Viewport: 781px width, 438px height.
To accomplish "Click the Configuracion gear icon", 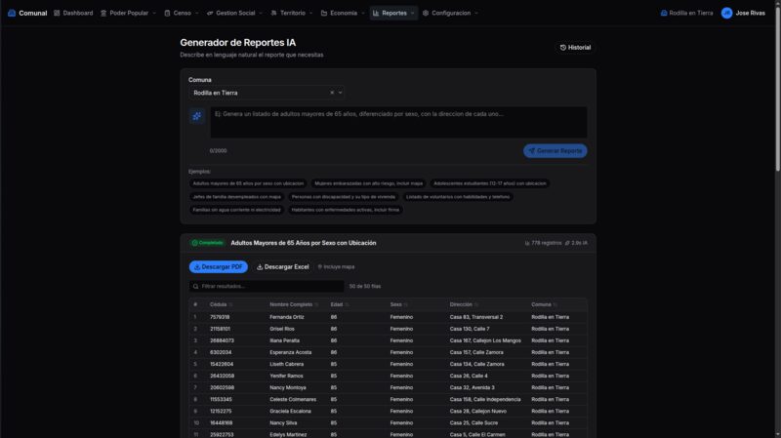I will point(426,13).
